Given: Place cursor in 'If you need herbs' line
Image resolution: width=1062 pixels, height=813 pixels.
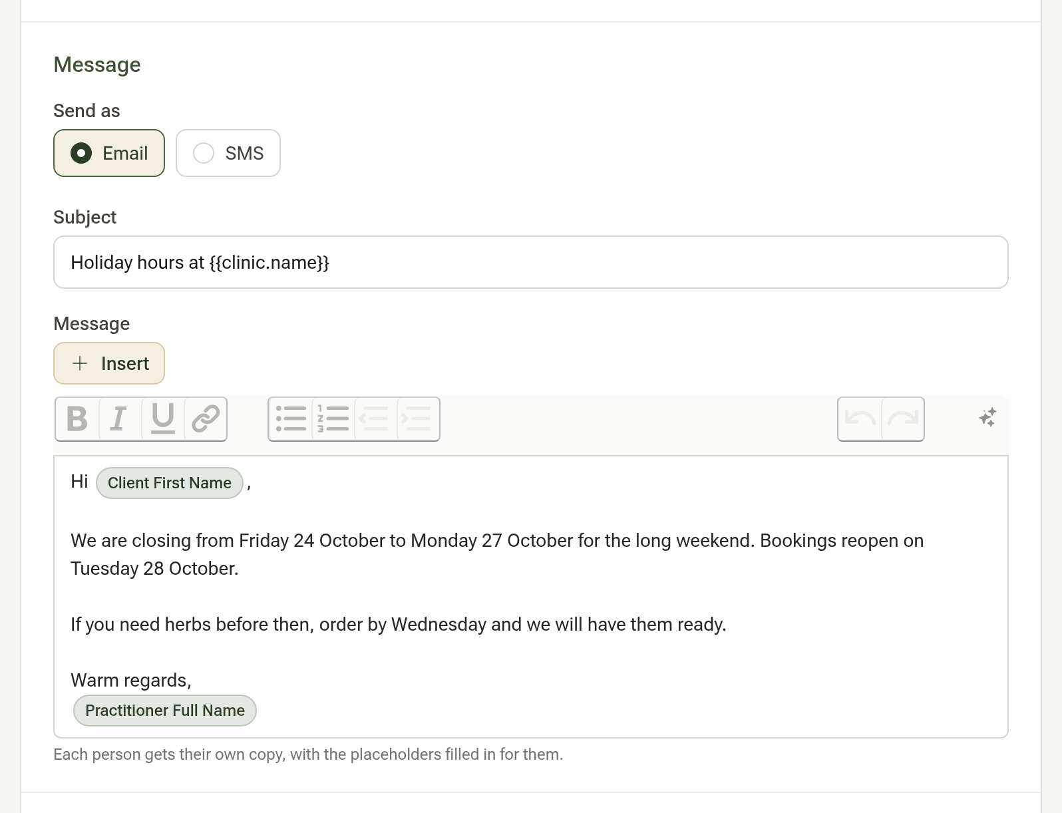Looking at the screenshot, I should [x=398, y=624].
